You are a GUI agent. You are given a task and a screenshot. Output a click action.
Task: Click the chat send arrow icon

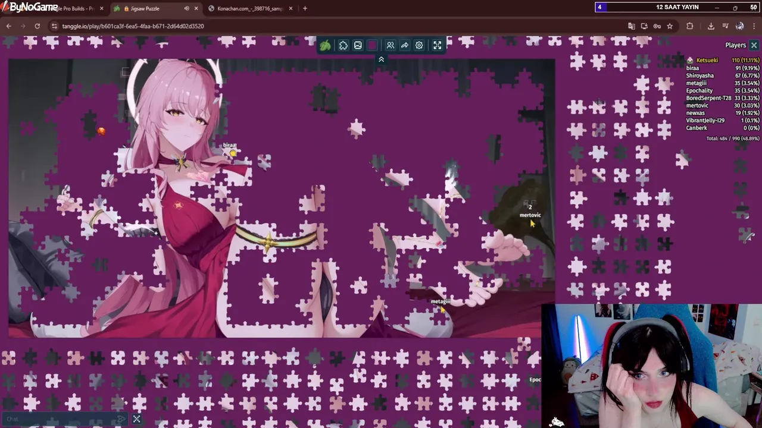(x=121, y=419)
